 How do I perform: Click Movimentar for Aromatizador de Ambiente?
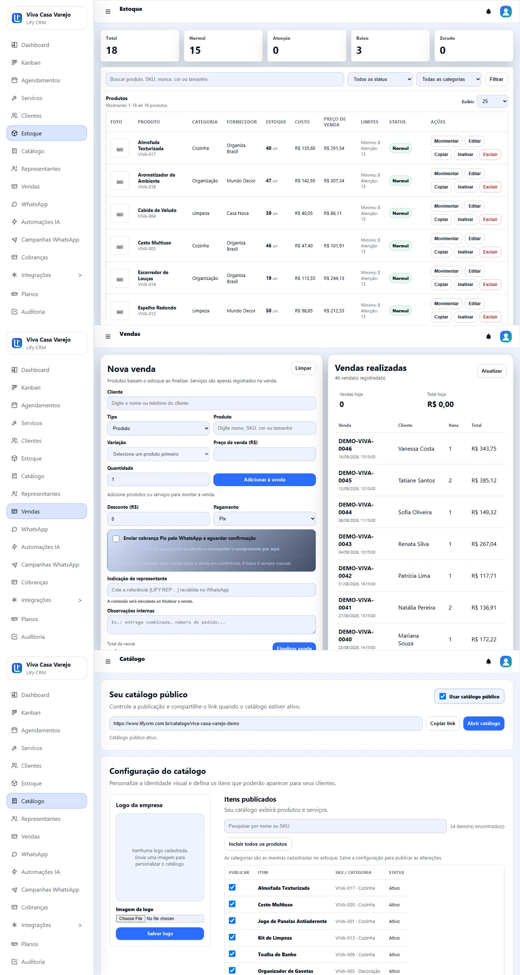[446, 174]
